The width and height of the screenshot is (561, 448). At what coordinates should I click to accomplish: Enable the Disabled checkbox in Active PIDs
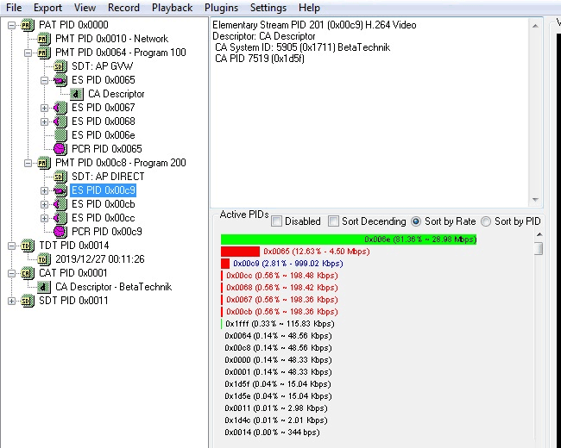pyautogui.click(x=276, y=221)
